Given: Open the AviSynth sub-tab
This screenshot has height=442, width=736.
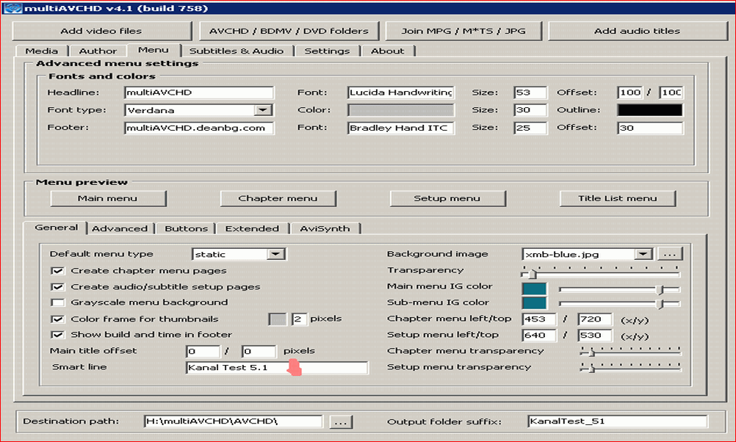Looking at the screenshot, I should click(325, 228).
